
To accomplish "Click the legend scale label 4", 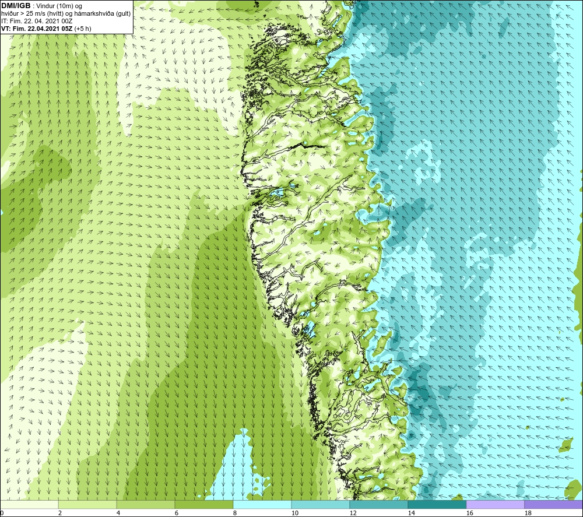I will click(118, 514).
